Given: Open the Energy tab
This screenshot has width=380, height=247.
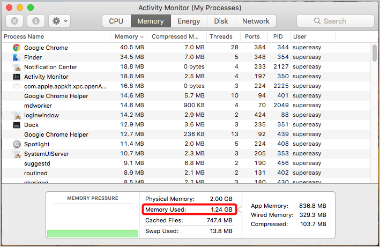Looking at the screenshot, I should (x=189, y=21).
